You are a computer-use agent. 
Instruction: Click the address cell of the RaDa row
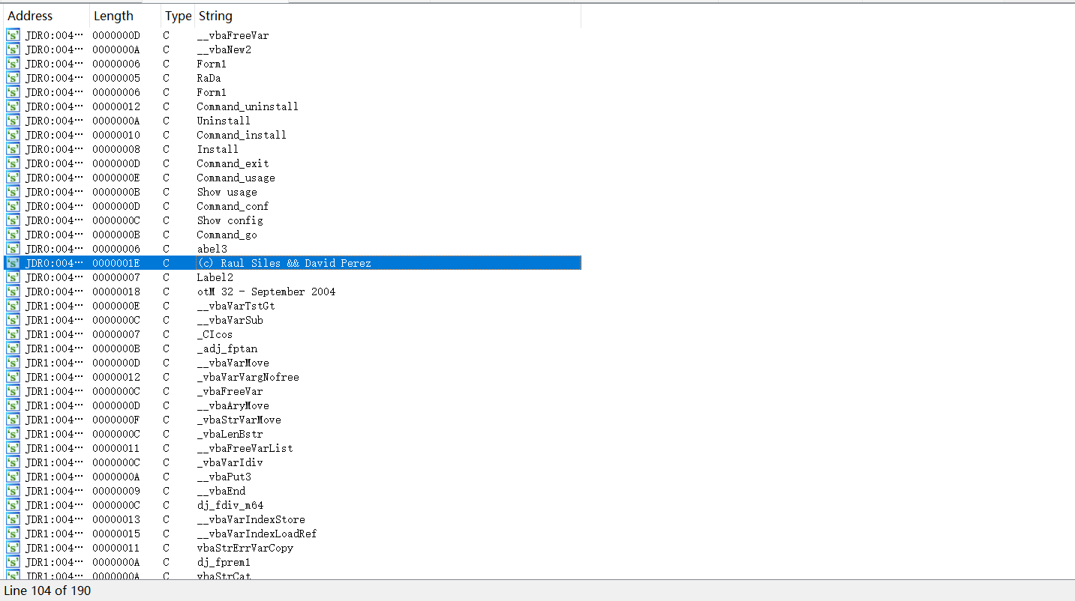(54, 78)
